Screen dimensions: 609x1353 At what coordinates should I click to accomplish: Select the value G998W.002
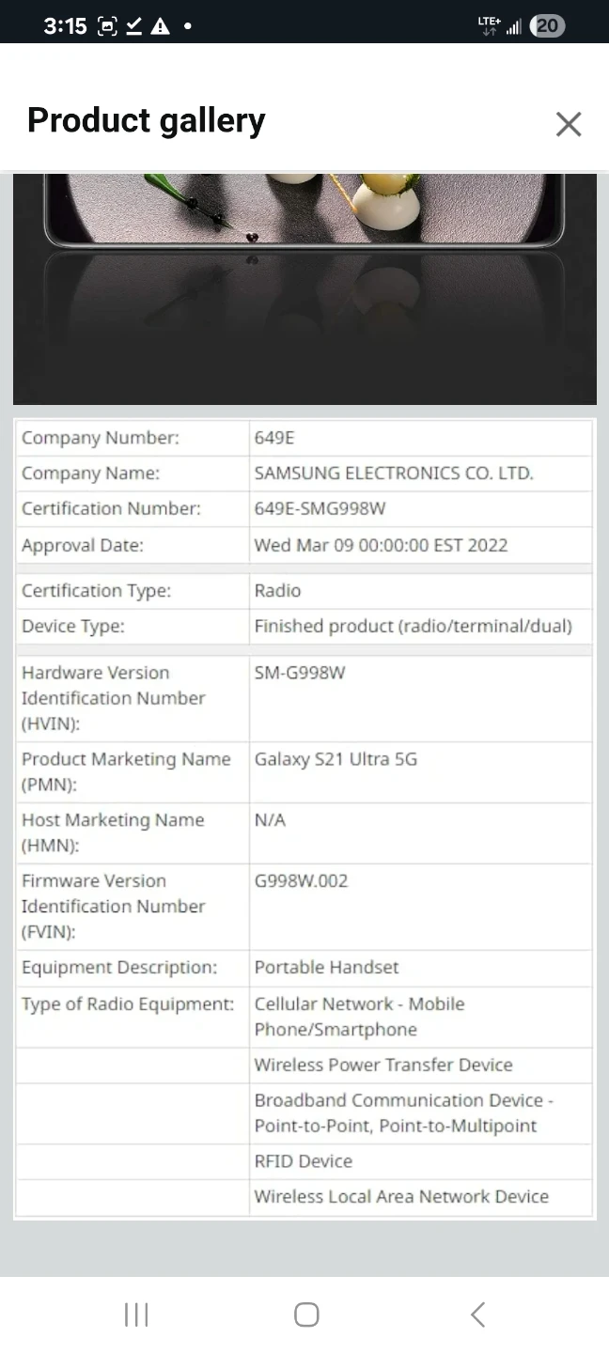(x=301, y=881)
